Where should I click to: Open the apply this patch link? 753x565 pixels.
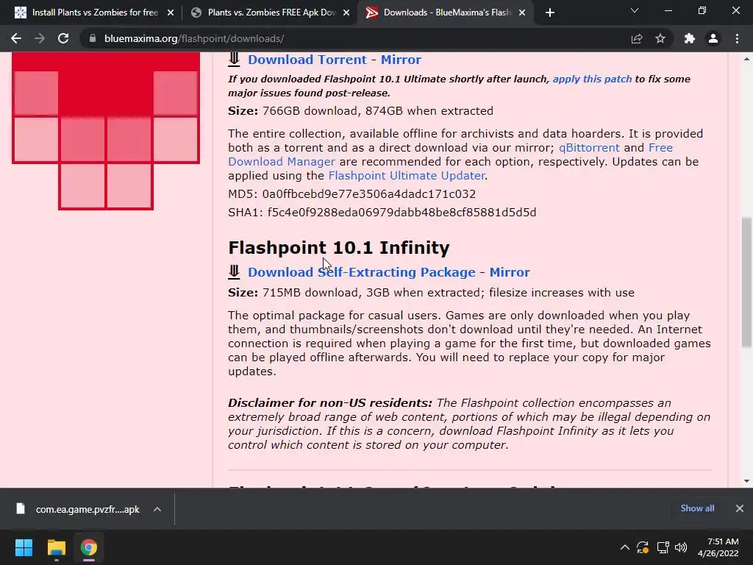592,79
